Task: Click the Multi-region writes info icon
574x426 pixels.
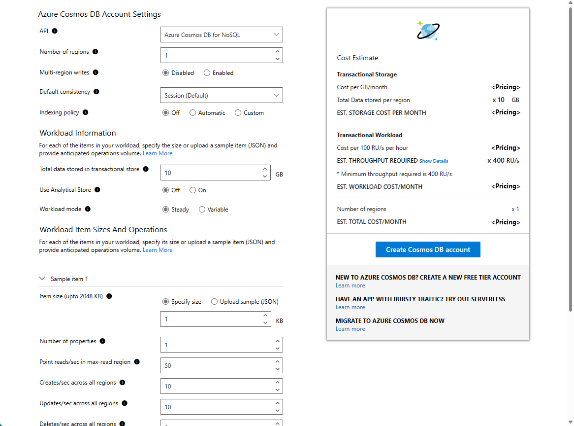Action: coord(96,72)
